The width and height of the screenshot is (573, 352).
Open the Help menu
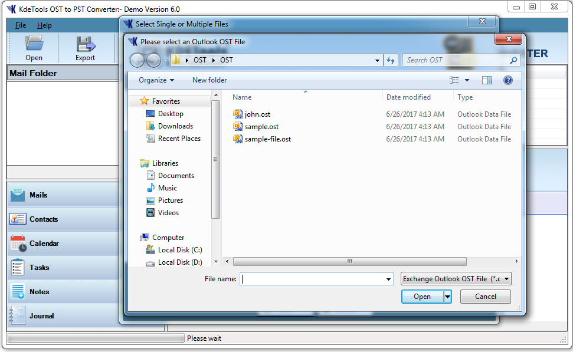[x=44, y=25]
